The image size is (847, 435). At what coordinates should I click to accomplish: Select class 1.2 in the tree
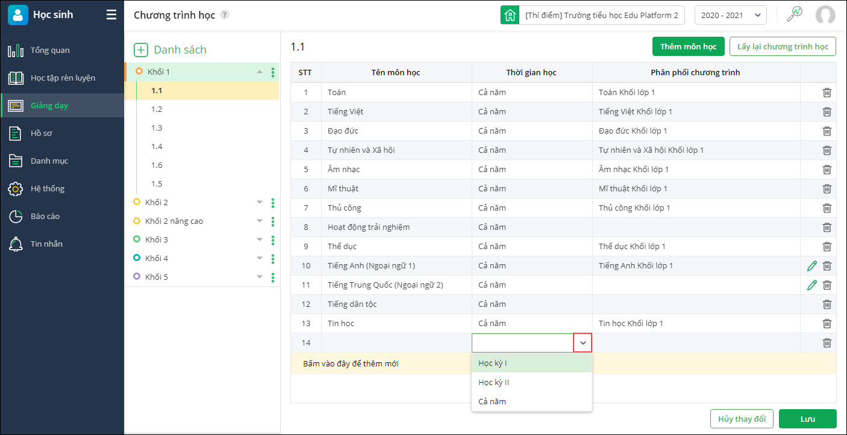pyautogui.click(x=157, y=110)
